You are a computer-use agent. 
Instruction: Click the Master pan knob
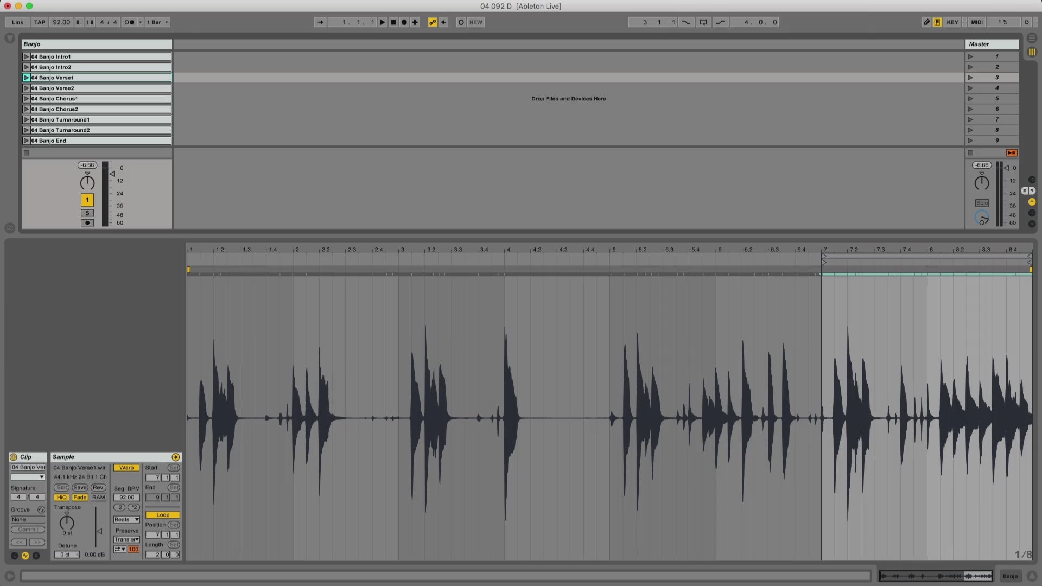[981, 183]
